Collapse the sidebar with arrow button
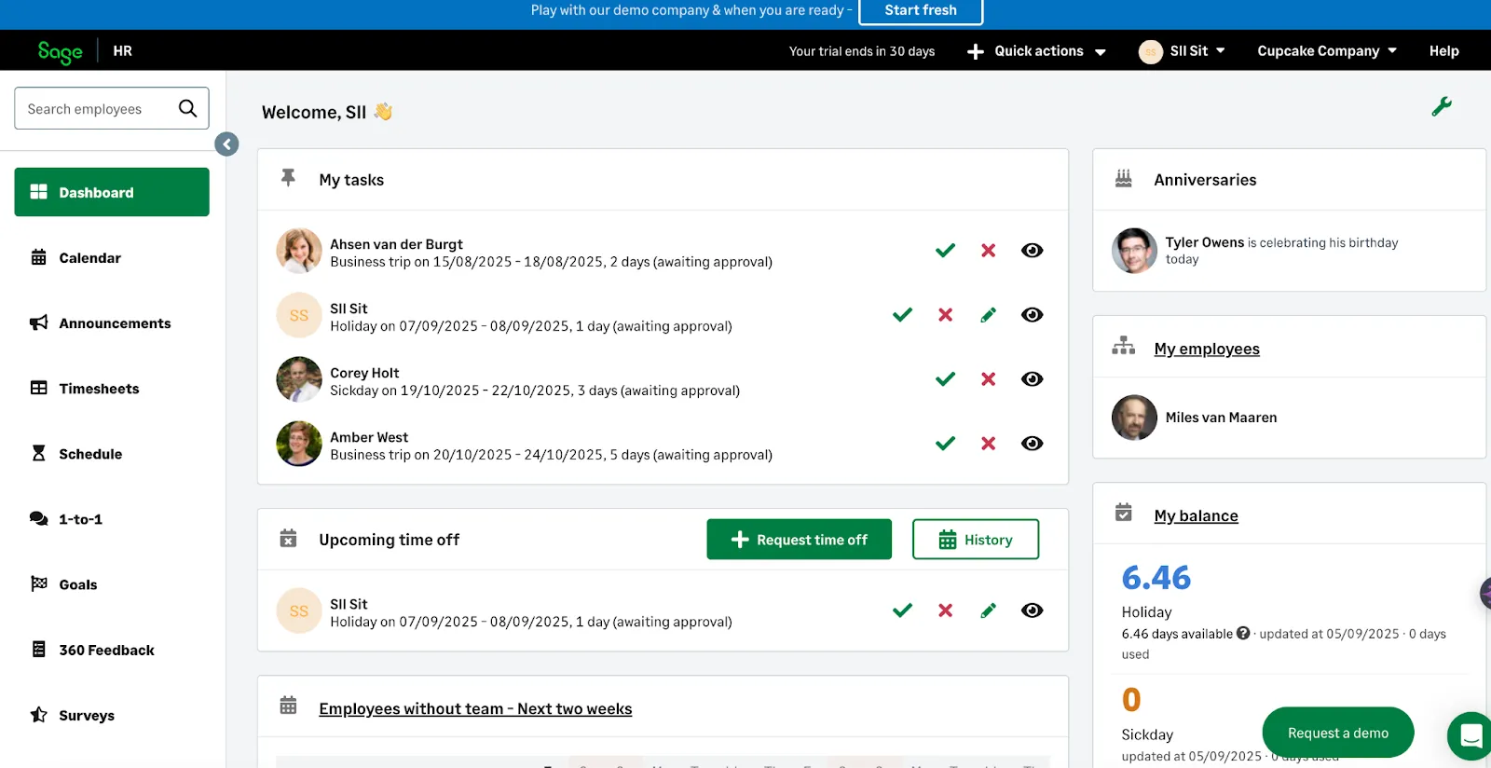This screenshot has height=768, width=1491. point(226,144)
